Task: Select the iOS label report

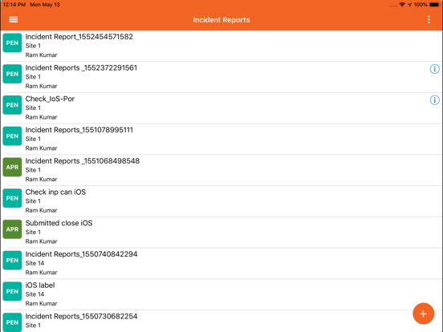Action: point(221,294)
